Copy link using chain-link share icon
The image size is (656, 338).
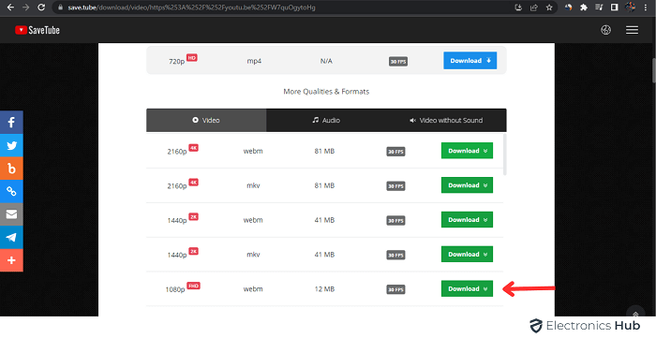[11, 191]
